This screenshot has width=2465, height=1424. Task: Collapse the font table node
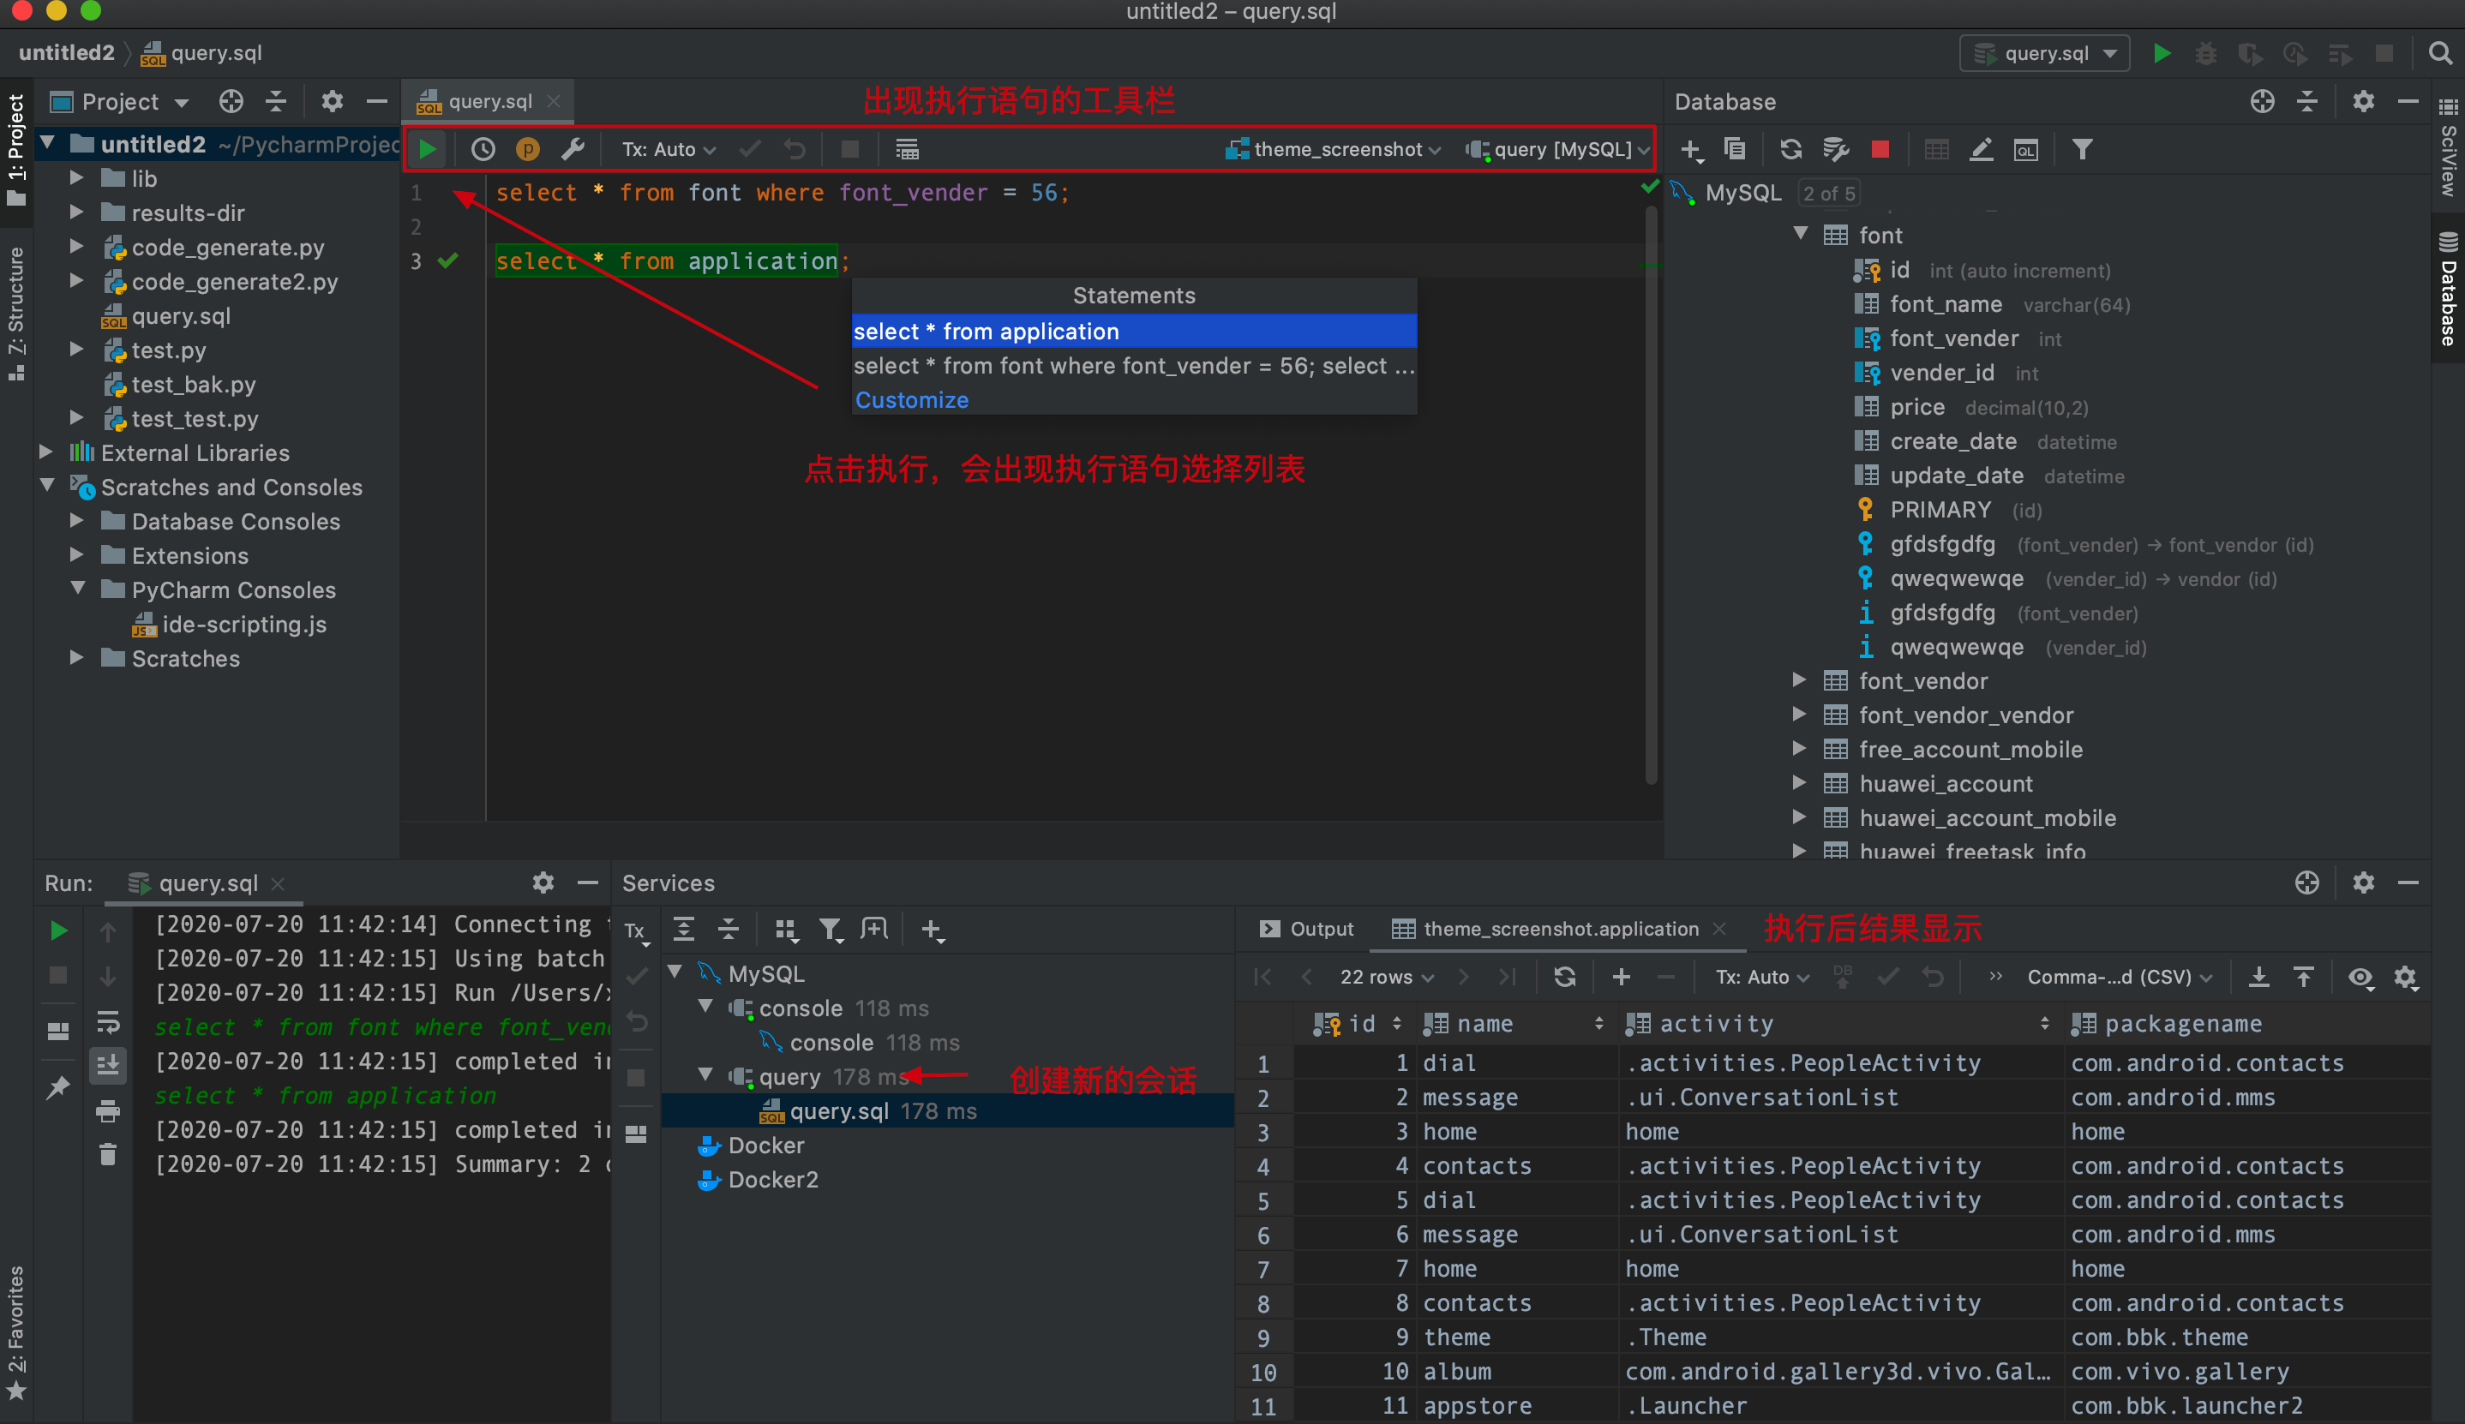(1800, 234)
